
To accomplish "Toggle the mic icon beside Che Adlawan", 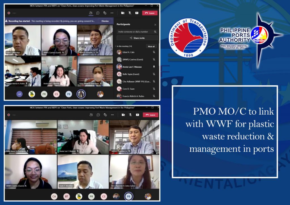I will tap(154, 81).
